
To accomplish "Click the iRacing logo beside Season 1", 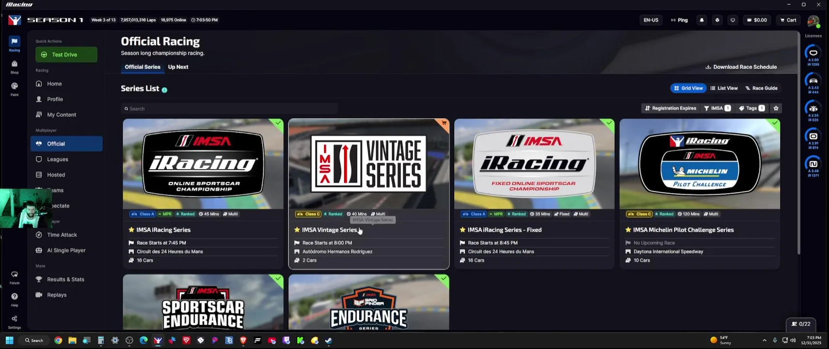I will [x=15, y=20].
